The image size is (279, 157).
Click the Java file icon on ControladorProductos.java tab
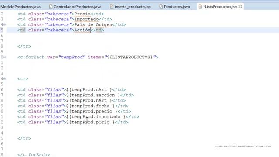(x=51, y=7)
